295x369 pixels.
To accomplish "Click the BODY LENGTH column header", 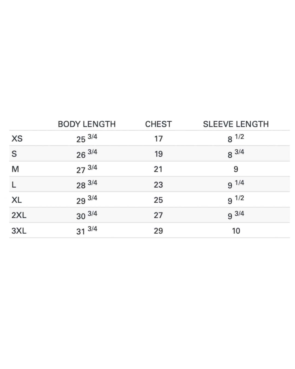I will 87,124.
